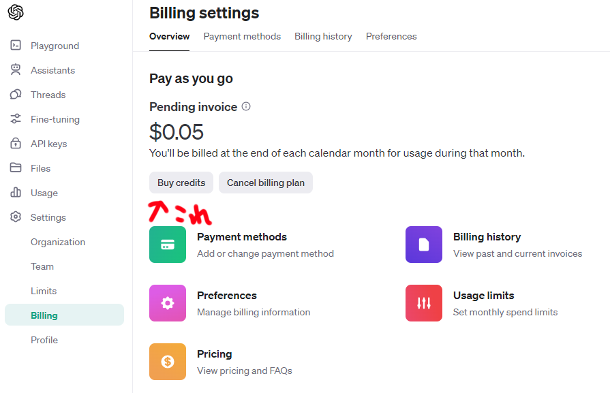Open the Playground terminal icon
This screenshot has height=393, width=610.
pyautogui.click(x=16, y=46)
